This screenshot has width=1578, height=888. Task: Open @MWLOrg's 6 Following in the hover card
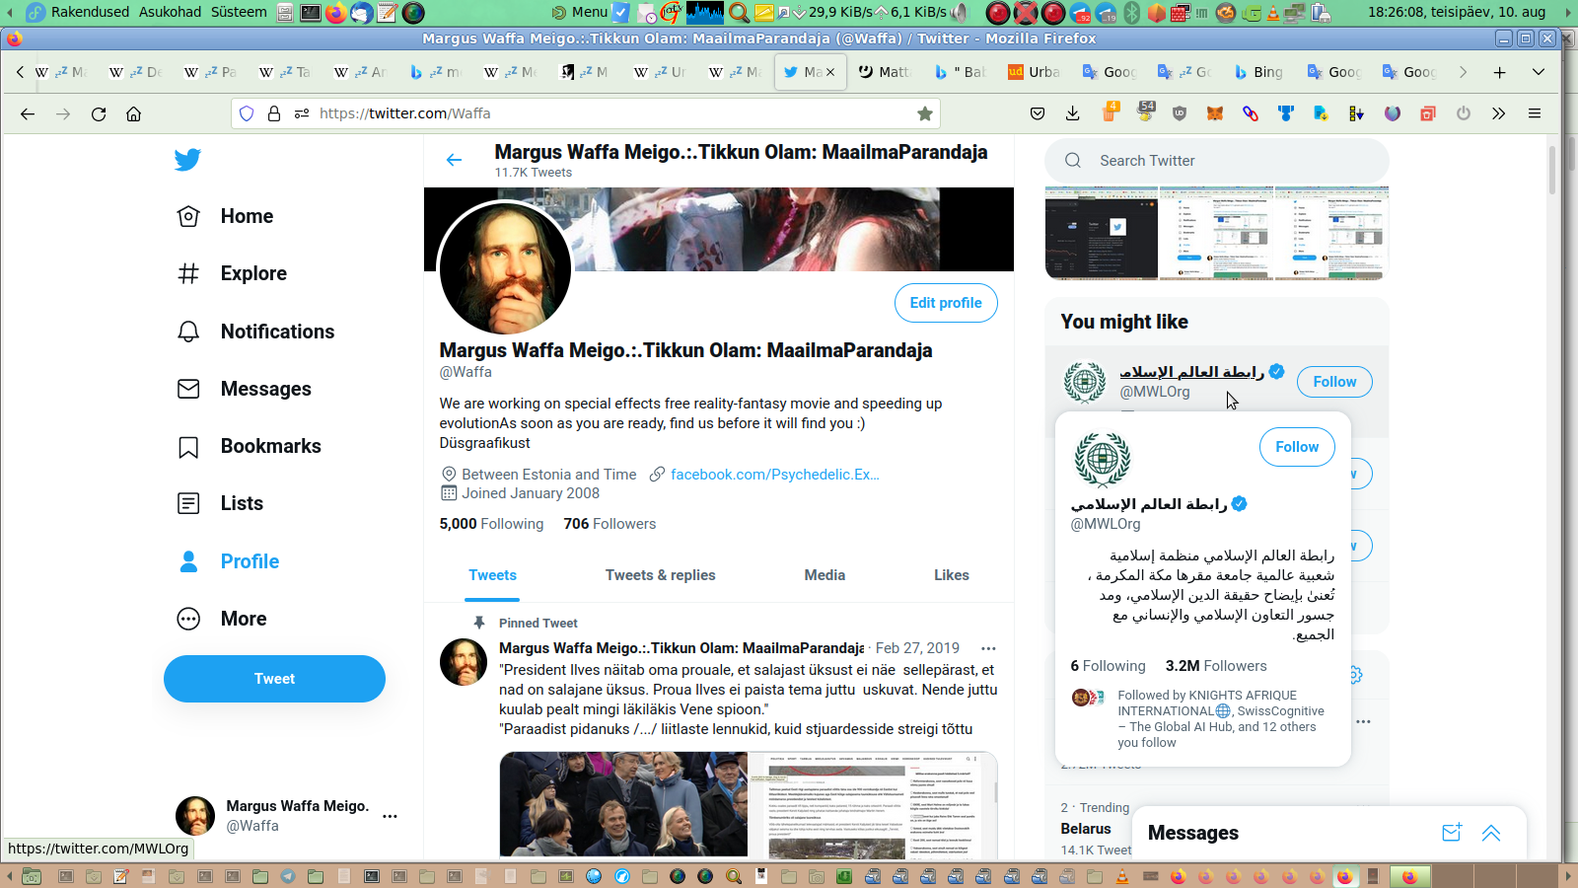(x=1109, y=666)
